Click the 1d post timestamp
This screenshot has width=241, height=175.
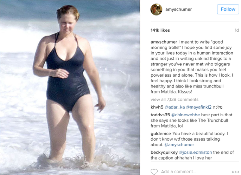(x=237, y=30)
